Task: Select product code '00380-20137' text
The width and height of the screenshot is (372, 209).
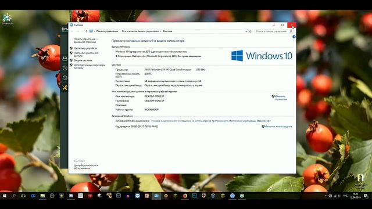Action: 145,127
